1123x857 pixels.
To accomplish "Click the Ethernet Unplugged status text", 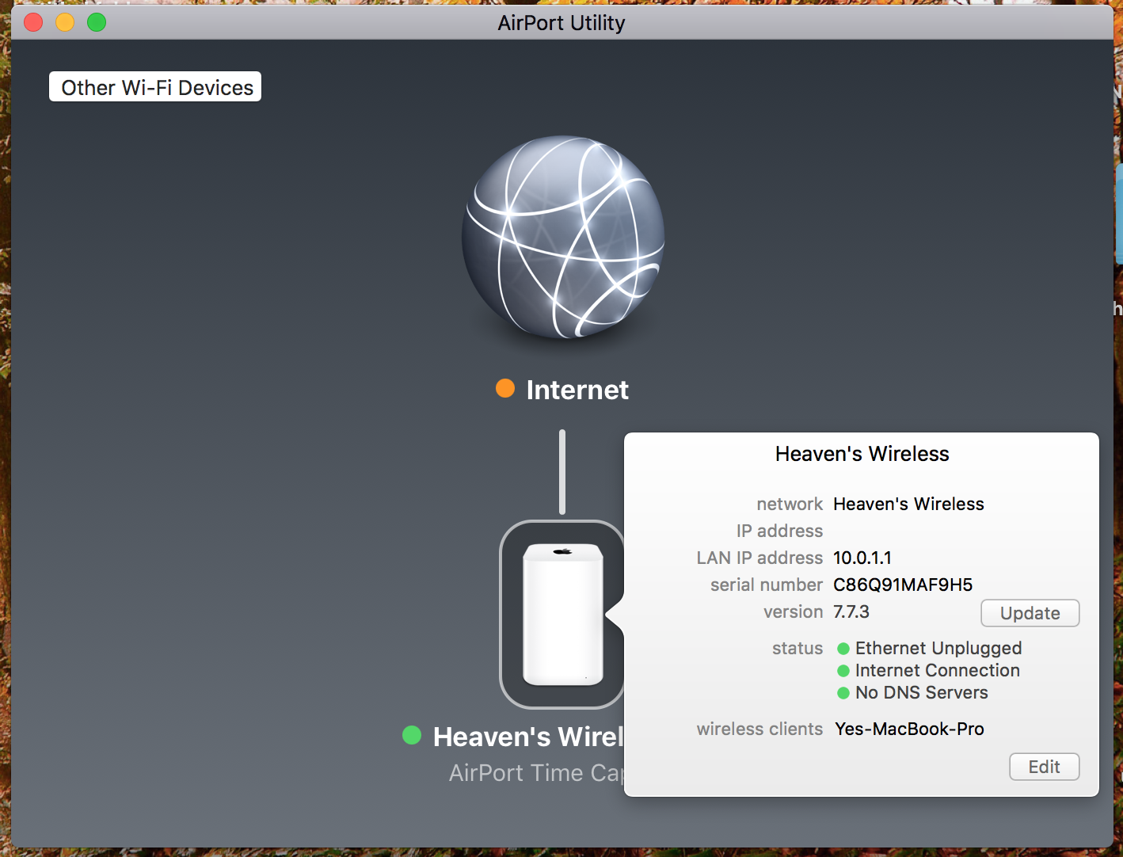I will point(938,649).
